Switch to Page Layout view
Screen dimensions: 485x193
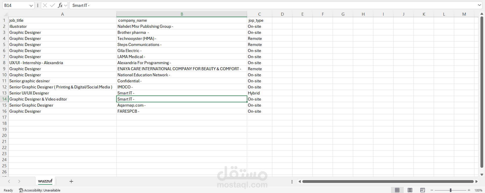coord(410,190)
